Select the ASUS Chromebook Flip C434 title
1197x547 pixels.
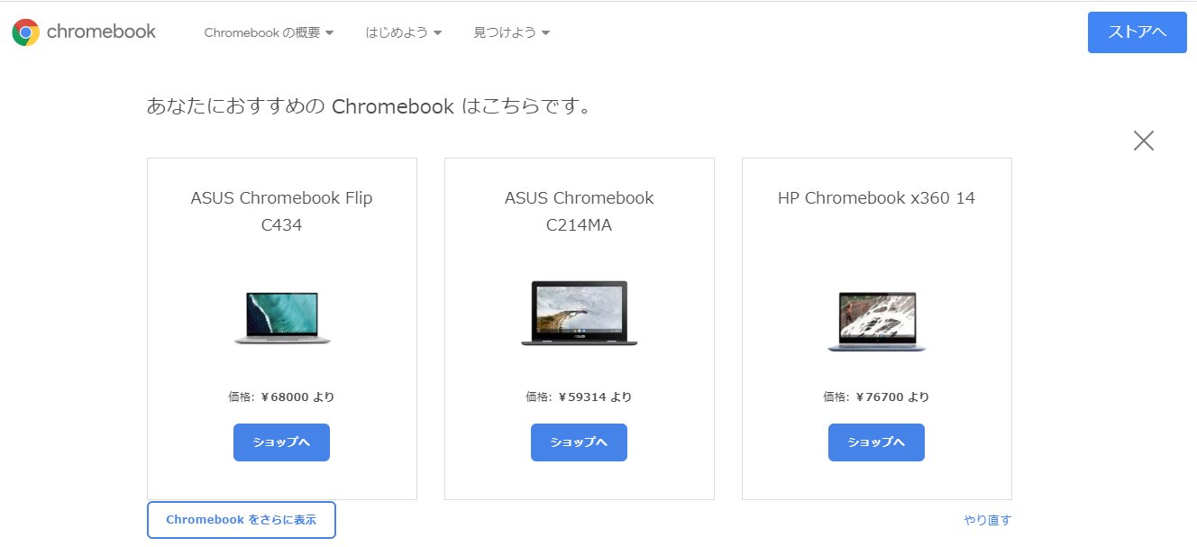click(281, 211)
